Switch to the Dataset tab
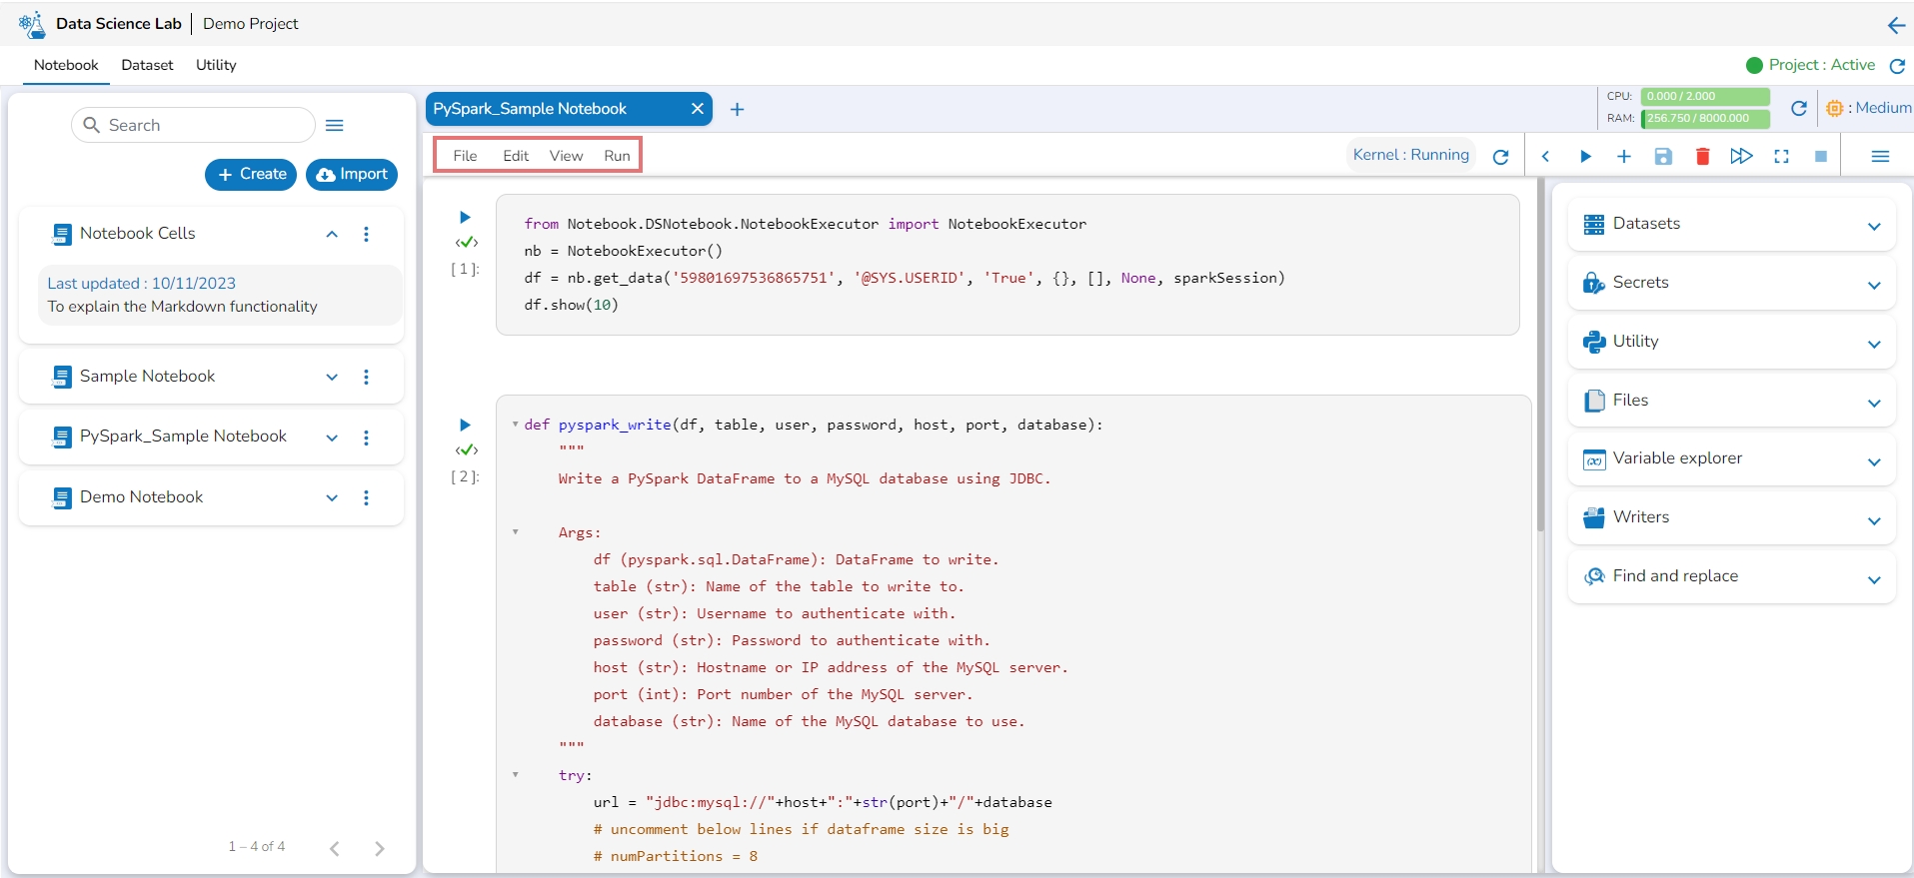This screenshot has width=1914, height=878. click(147, 65)
